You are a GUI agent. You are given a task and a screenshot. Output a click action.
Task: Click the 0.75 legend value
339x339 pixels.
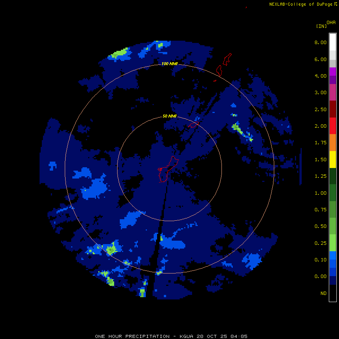(x=321, y=210)
